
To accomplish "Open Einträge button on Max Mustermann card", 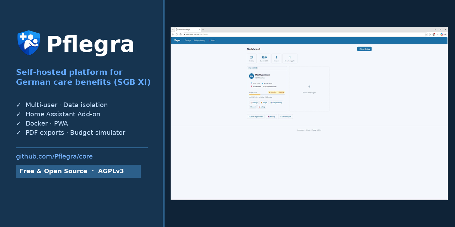I will pos(254,103).
